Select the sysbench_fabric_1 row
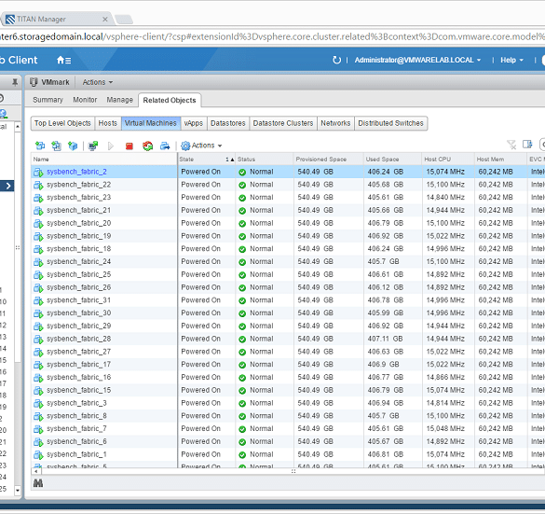Screen dimensions: 545x514 [288, 455]
